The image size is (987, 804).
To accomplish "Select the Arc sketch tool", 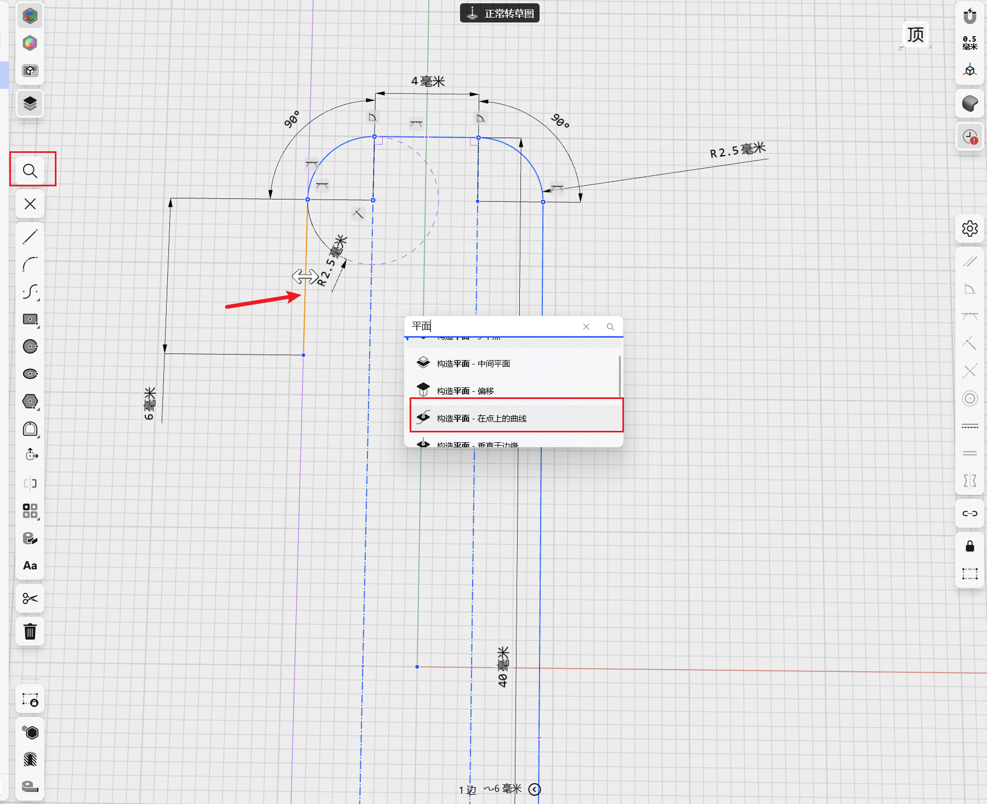I will 30,264.
